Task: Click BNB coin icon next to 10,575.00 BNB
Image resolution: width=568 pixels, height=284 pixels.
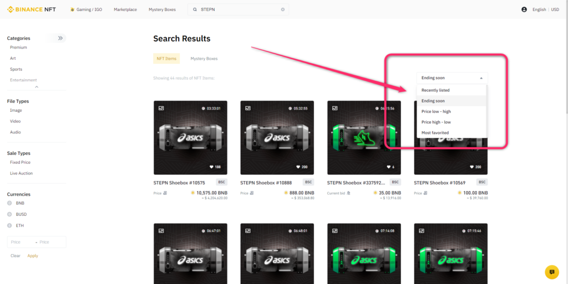Action: point(192,193)
